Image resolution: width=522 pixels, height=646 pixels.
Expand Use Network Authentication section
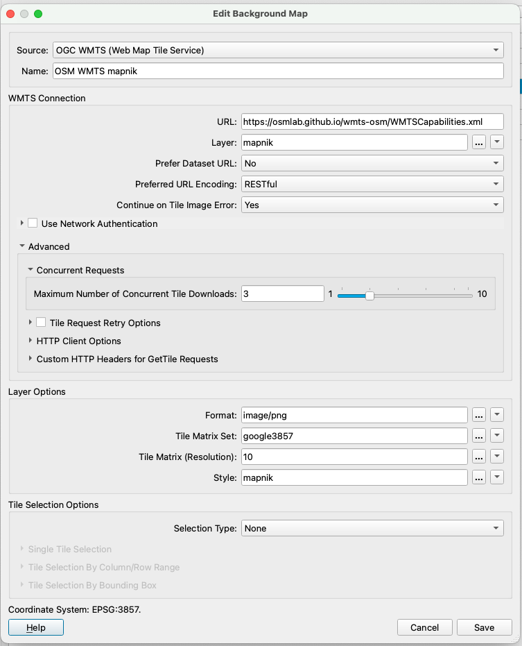coord(21,223)
